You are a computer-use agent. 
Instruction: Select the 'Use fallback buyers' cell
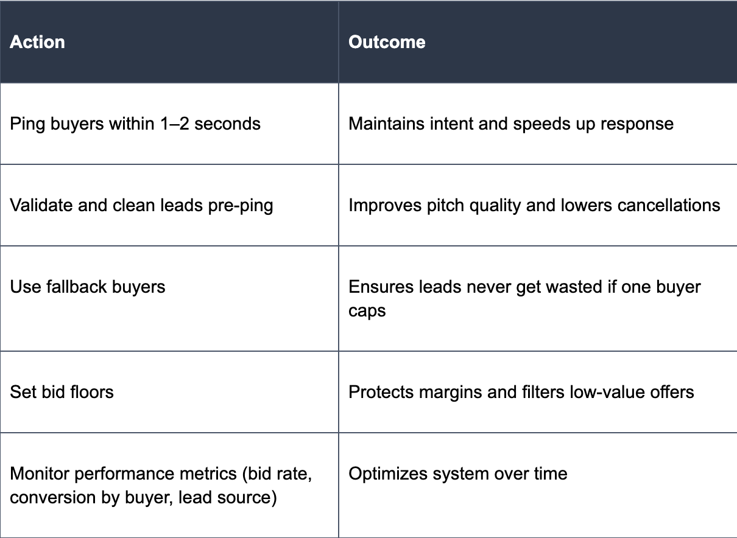[x=169, y=298]
